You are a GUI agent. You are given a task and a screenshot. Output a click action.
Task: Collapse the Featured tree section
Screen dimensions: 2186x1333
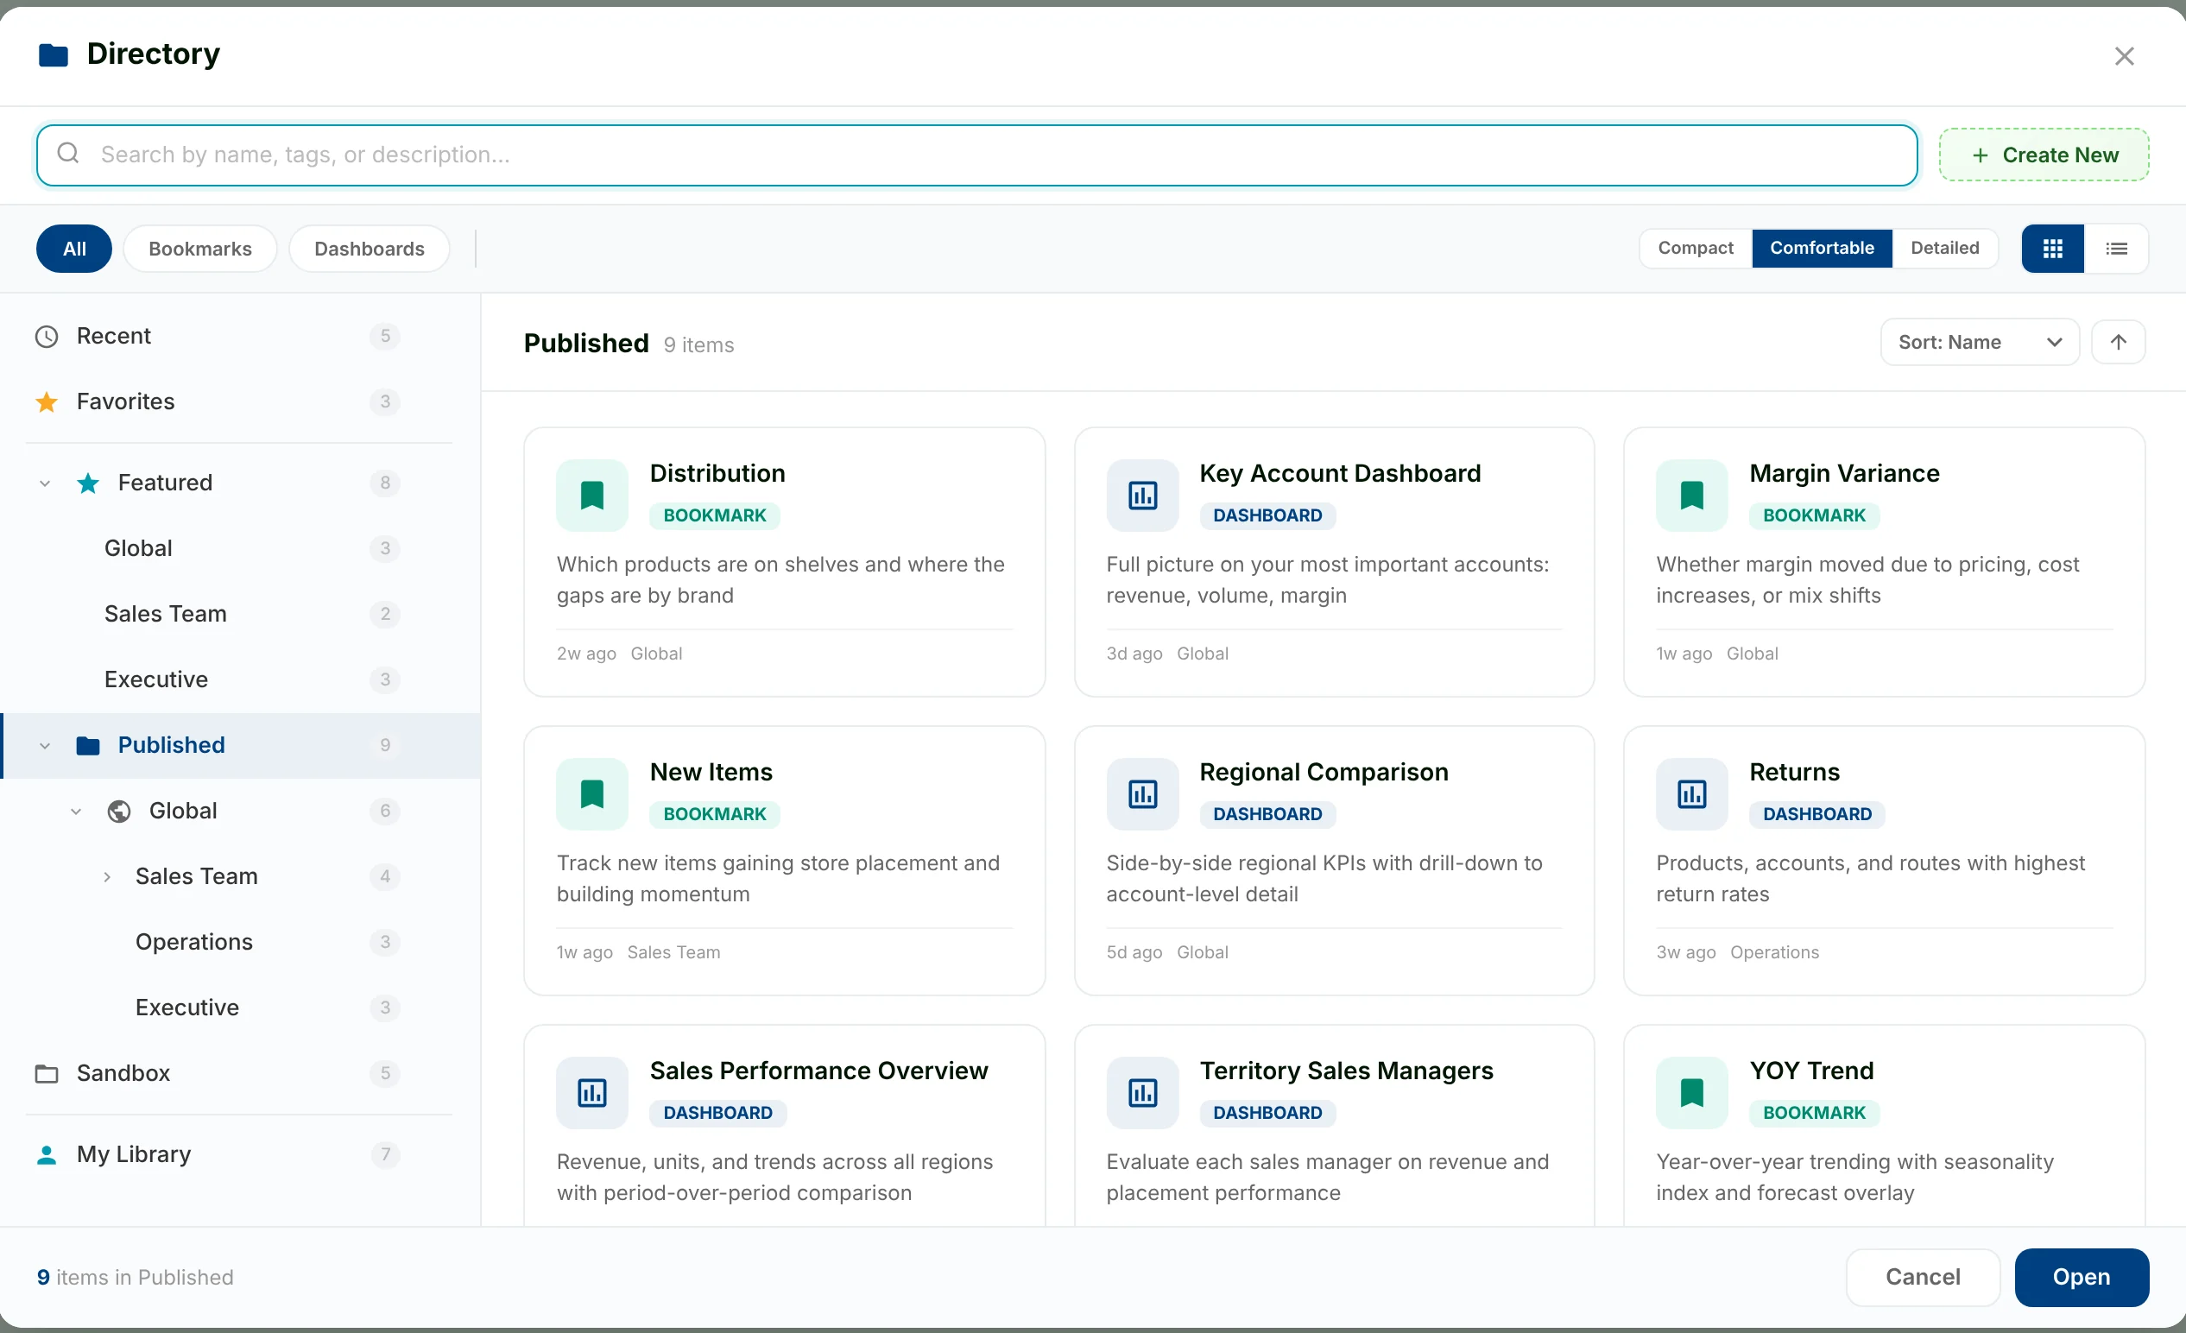(x=44, y=483)
